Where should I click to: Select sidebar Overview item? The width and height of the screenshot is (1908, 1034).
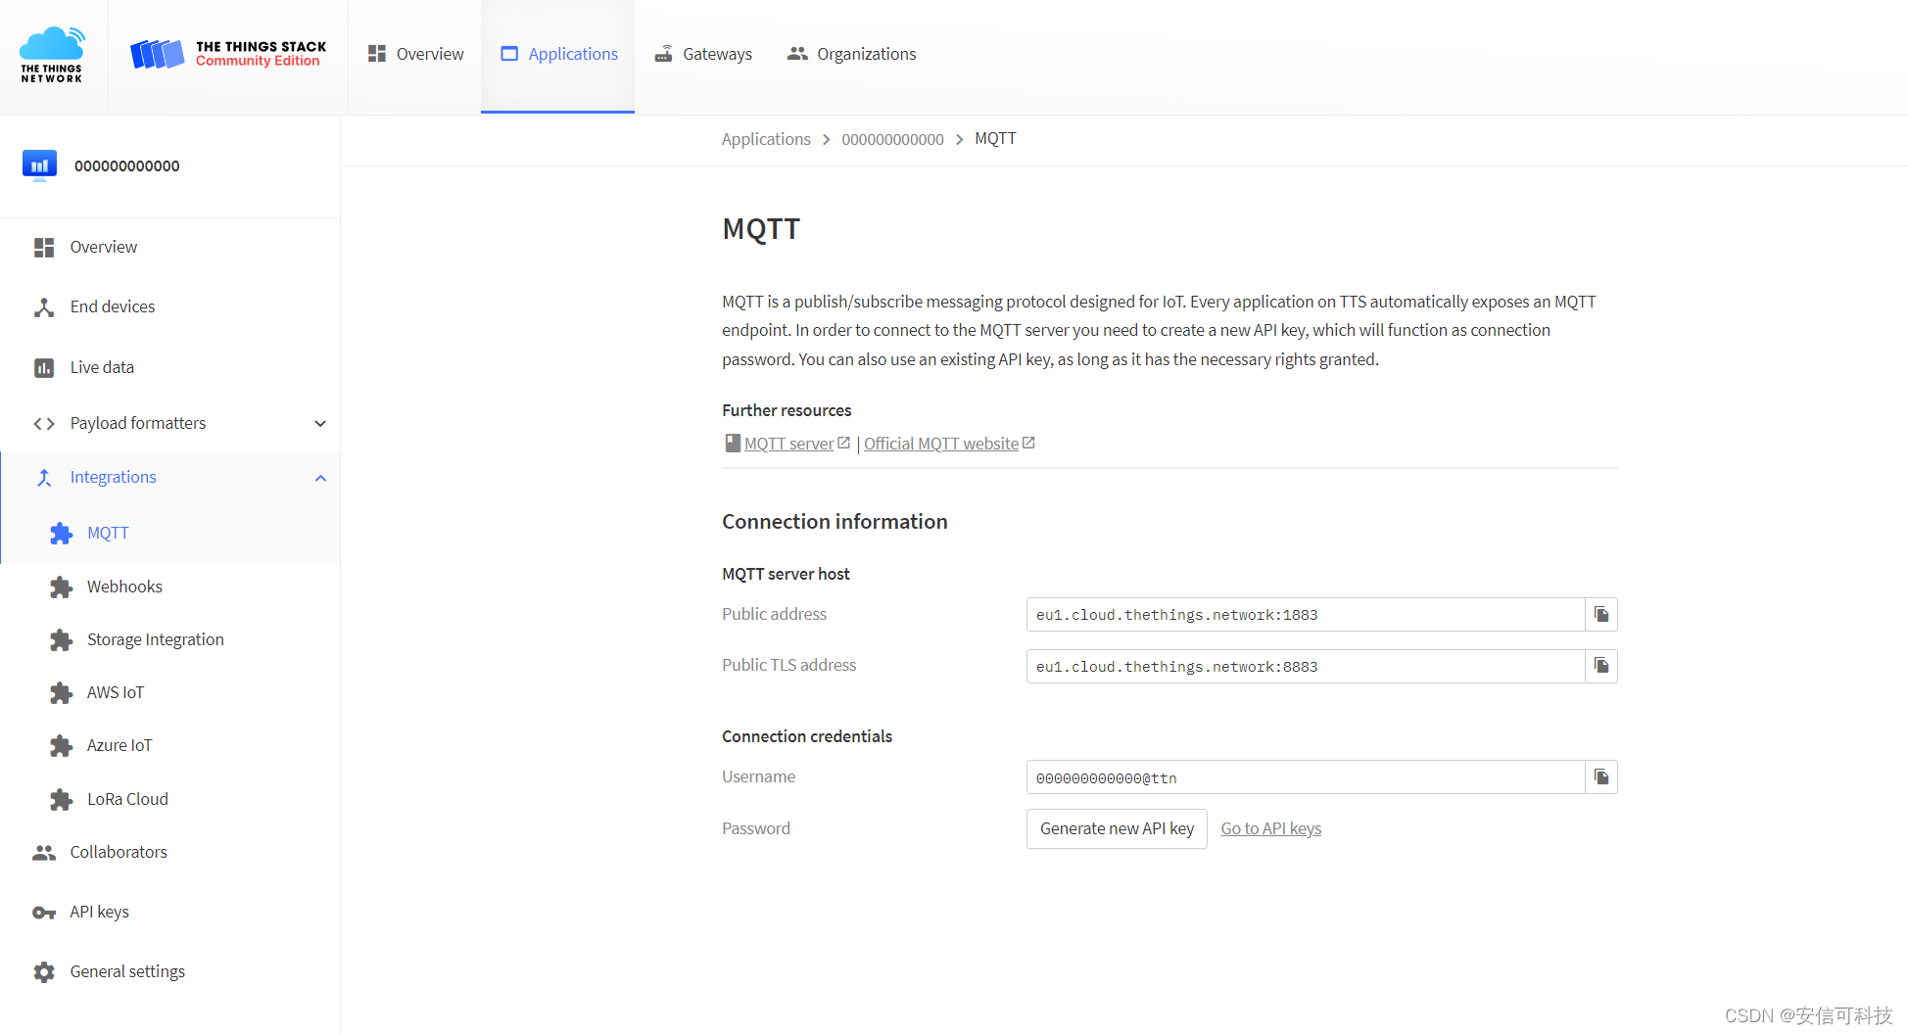[x=170, y=247]
